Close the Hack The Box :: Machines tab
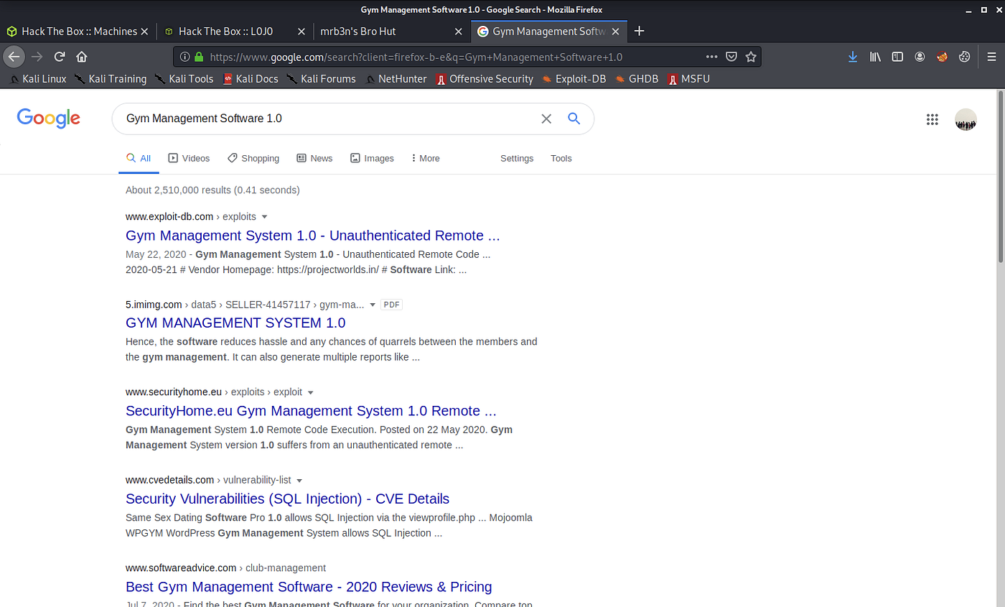 (x=144, y=32)
